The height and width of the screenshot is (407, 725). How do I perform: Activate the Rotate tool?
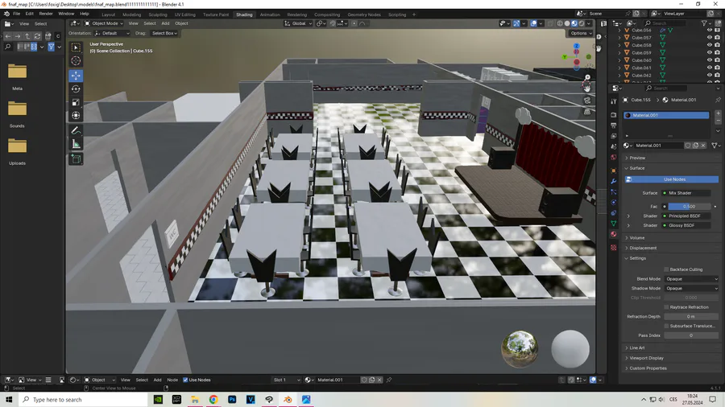(76, 88)
